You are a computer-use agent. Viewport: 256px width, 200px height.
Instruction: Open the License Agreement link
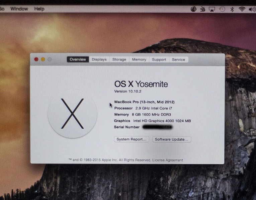pos(168,160)
